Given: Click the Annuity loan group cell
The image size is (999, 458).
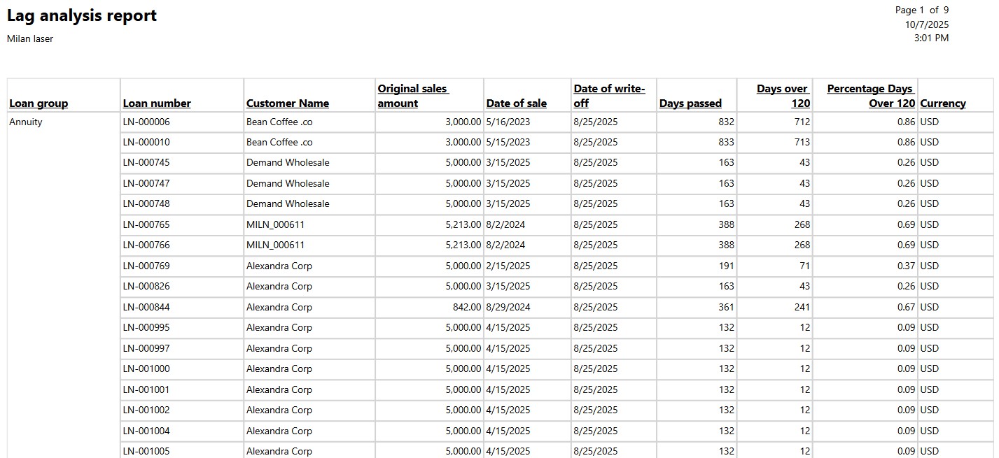Looking at the screenshot, I should click(26, 122).
